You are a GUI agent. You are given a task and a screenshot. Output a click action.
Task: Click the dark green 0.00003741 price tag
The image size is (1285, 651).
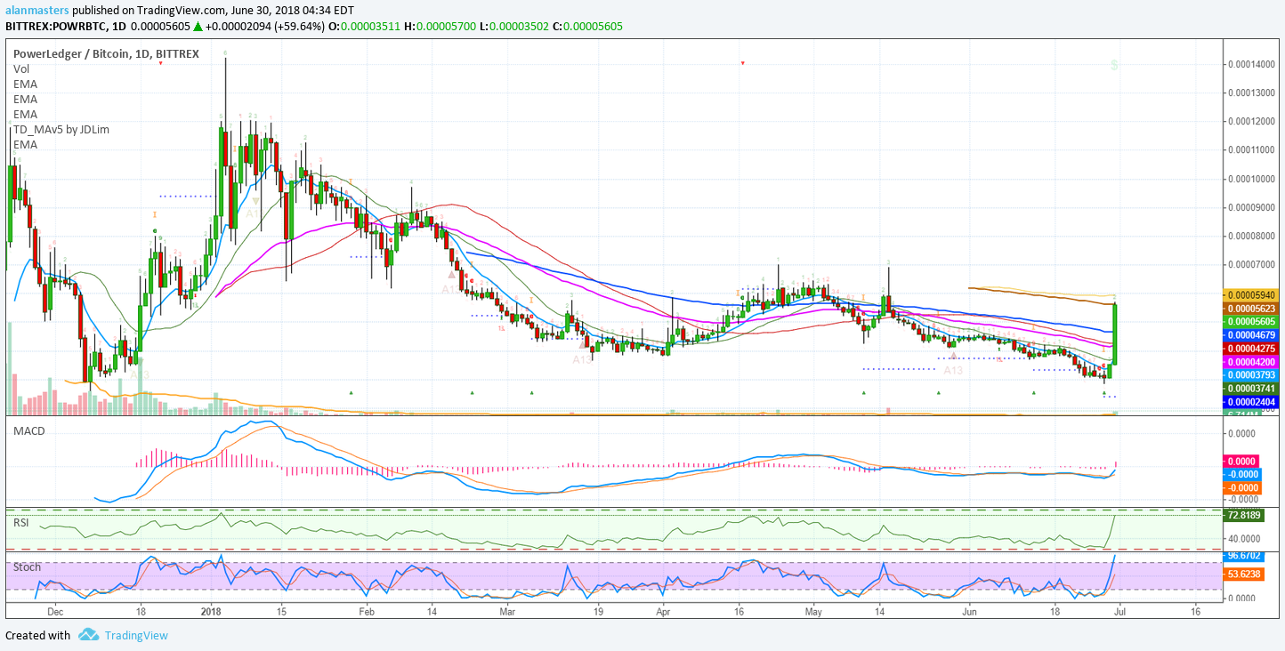click(x=1252, y=389)
